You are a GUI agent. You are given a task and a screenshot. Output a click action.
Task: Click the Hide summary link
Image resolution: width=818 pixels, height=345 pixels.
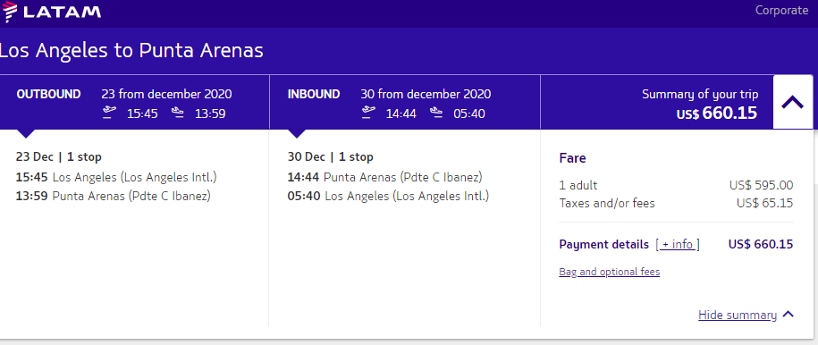738,315
